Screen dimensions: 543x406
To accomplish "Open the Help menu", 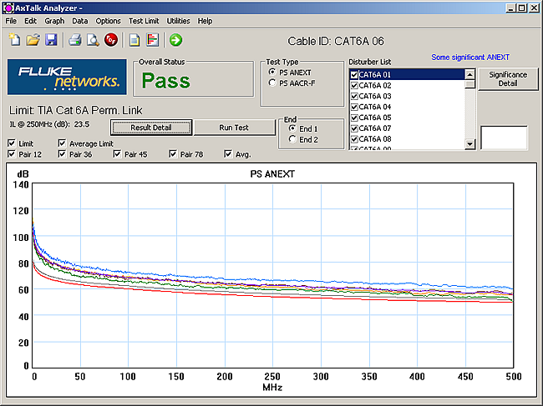I will (x=205, y=21).
